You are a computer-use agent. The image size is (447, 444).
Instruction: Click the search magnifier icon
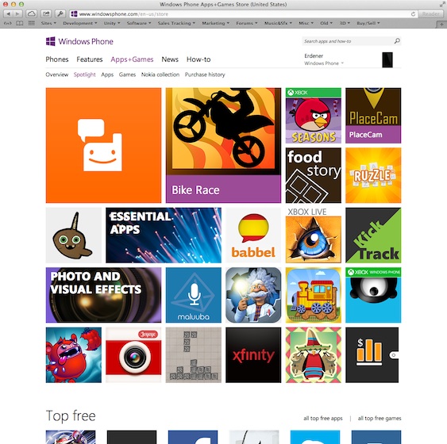(x=397, y=41)
